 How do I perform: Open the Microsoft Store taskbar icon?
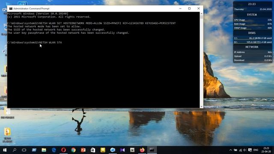click(93, 150)
